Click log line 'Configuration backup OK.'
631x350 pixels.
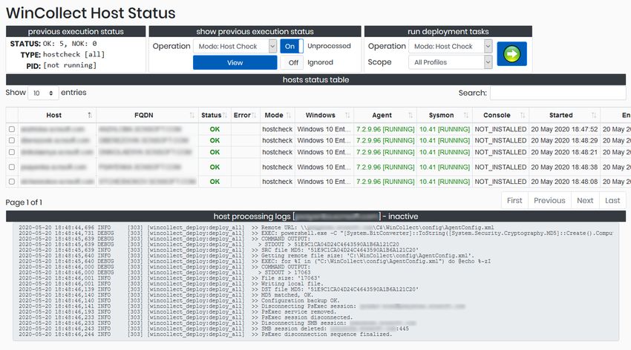[x=300, y=300]
